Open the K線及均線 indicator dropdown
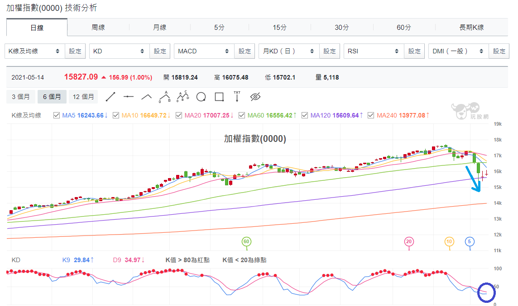This screenshot has height=306, width=518. click(35, 51)
